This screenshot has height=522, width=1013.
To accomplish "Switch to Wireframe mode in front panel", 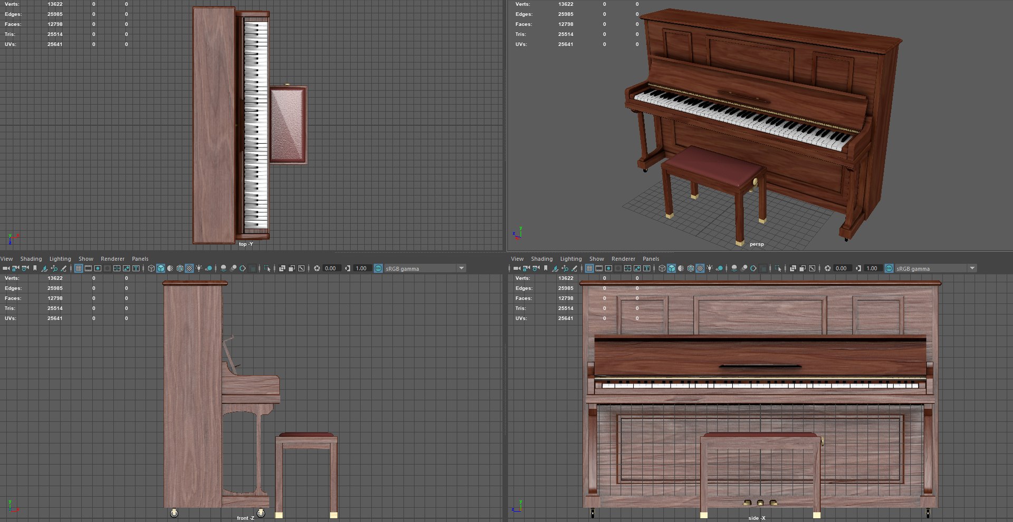I will click(151, 268).
